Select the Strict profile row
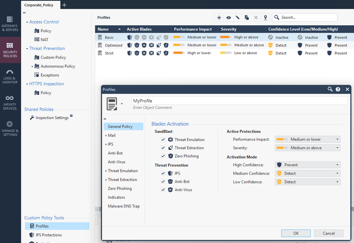The image size is (354, 243). (x=225, y=53)
